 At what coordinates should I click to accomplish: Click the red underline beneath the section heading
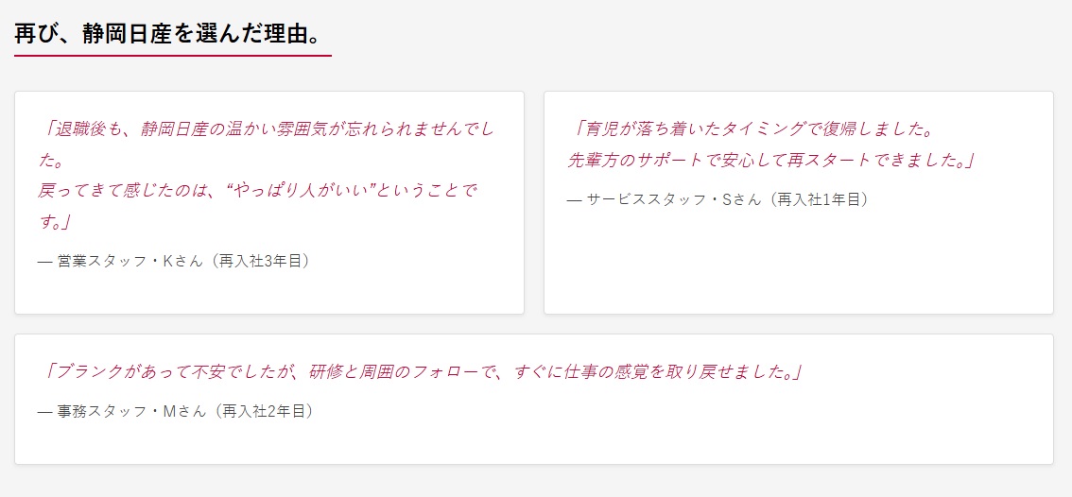tap(172, 56)
